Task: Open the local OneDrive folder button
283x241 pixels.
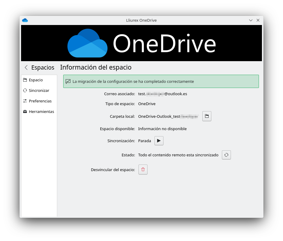Action: [x=207, y=116]
